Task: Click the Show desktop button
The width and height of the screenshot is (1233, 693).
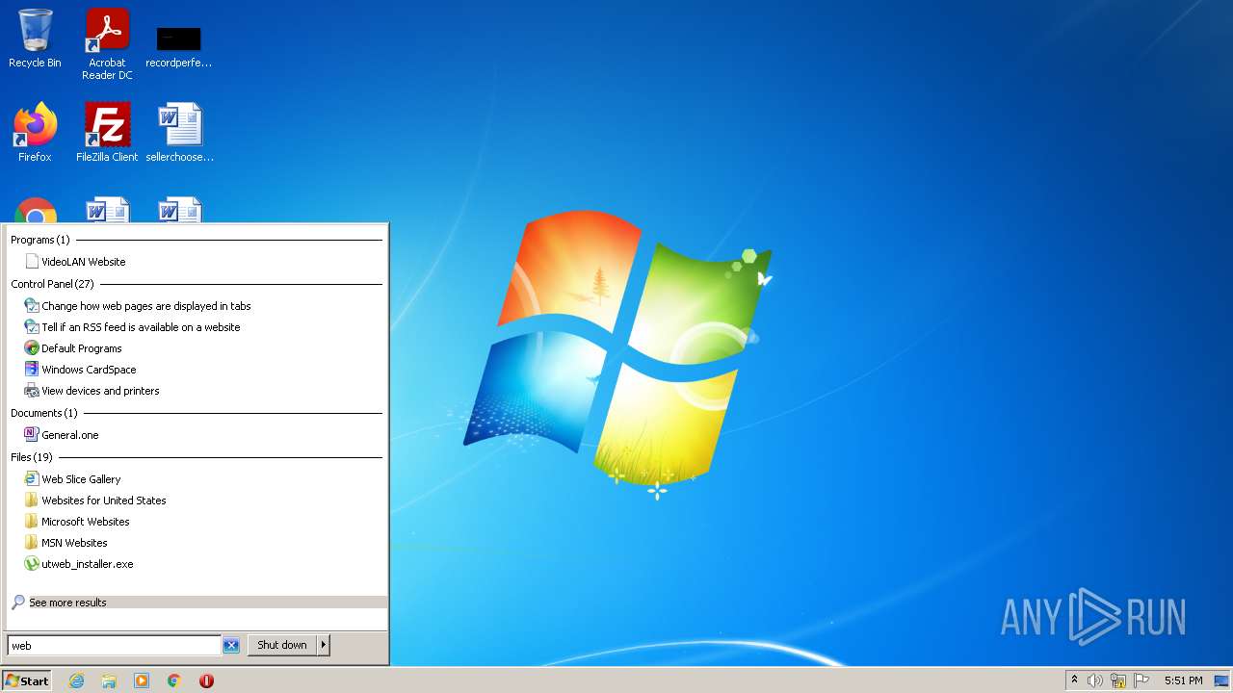Action: (1222, 680)
